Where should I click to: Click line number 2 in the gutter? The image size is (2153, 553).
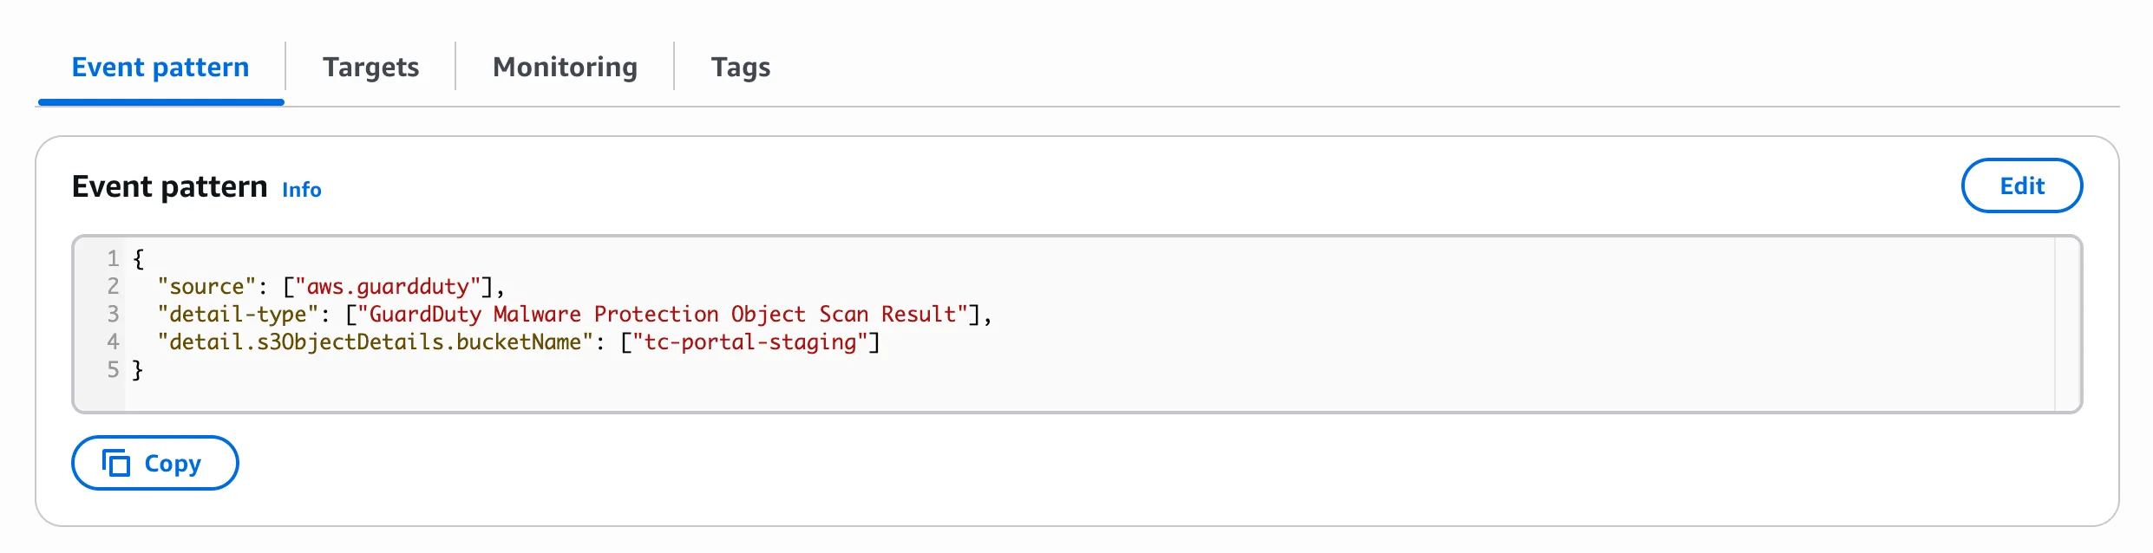coord(113,286)
